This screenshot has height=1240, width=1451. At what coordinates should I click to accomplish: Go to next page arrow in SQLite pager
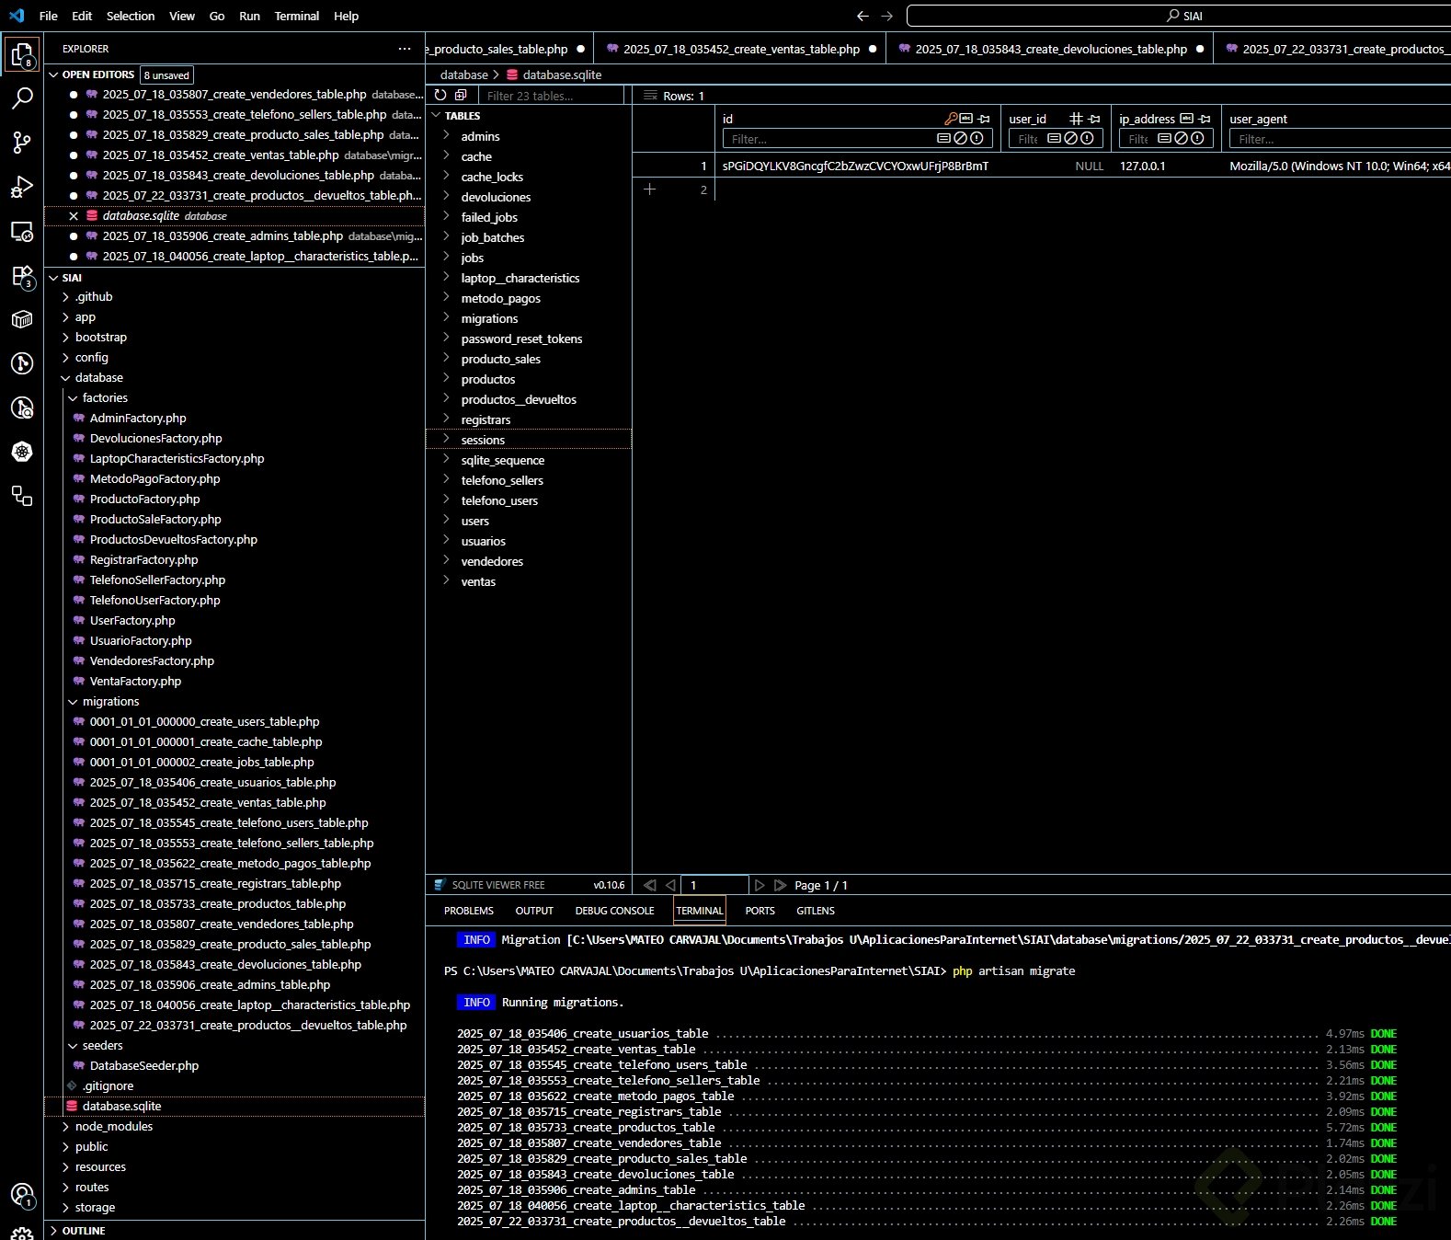tap(760, 885)
